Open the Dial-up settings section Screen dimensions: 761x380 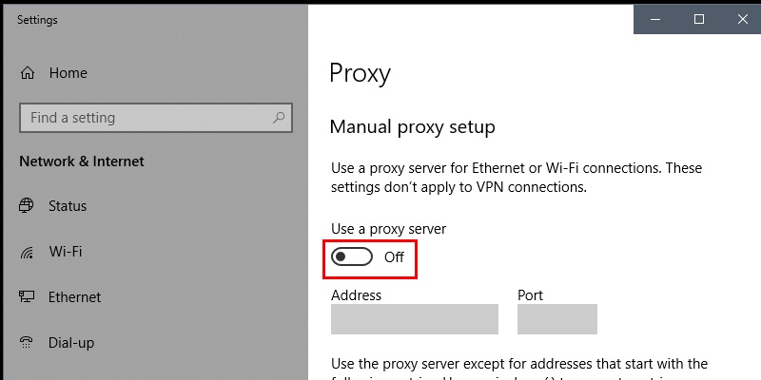(71, 343)
